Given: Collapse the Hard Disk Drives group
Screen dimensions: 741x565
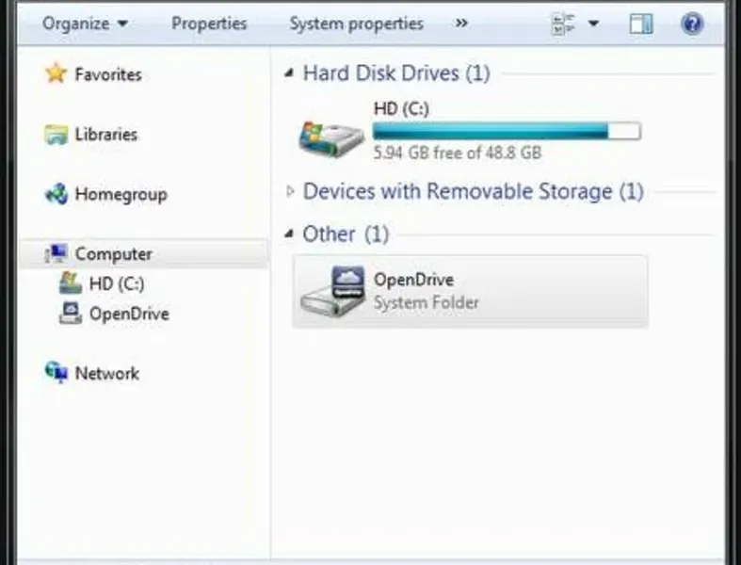Looking at the screenshot, I should coord(289,73).
